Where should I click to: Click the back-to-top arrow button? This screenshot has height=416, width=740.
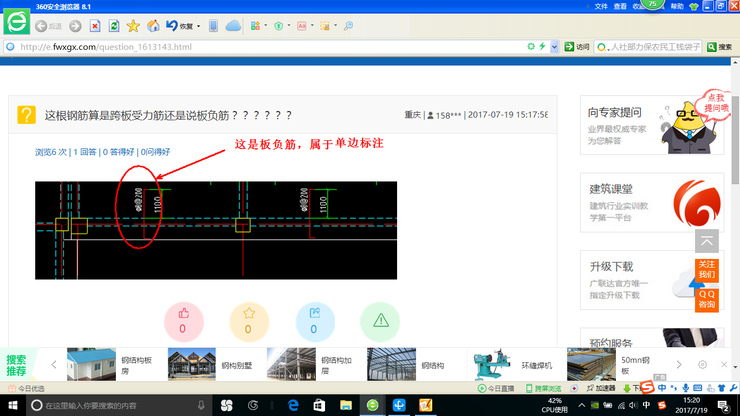pos(707,242)
